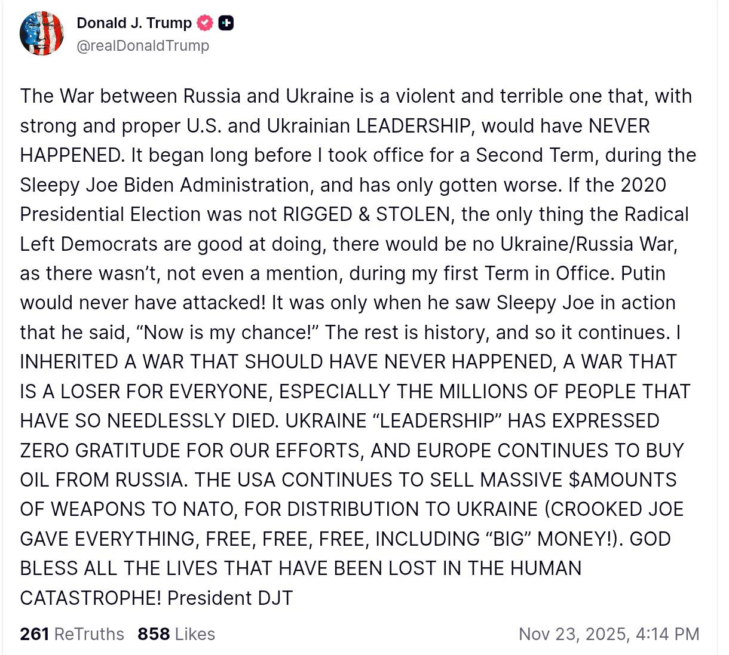Open the @realDonaldTrump handle link
This screenshot has width=729, height=655.
pyautogui.click(x=143, y=46)
